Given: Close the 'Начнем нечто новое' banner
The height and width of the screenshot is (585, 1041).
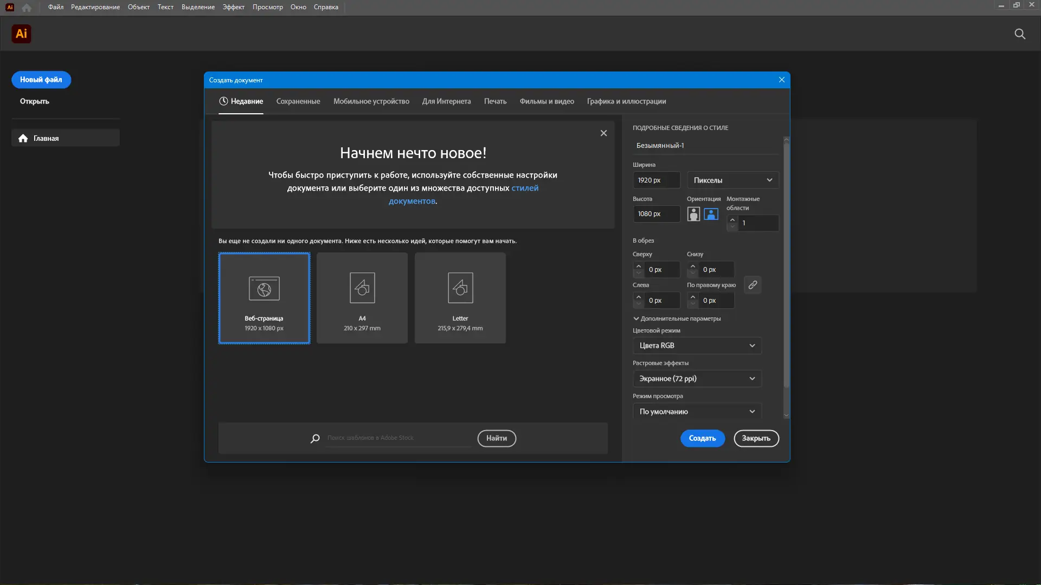Looking at the screenshot, I should [603, 133].
